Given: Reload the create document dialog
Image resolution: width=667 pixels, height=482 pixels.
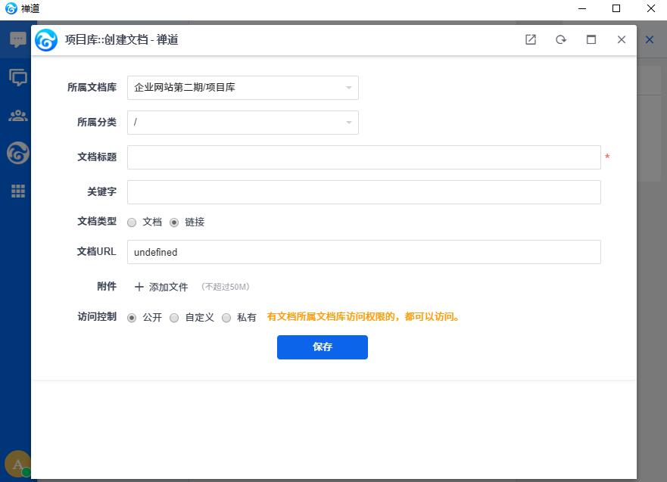Looking at the screenshot, I should (x=561, y=40).
